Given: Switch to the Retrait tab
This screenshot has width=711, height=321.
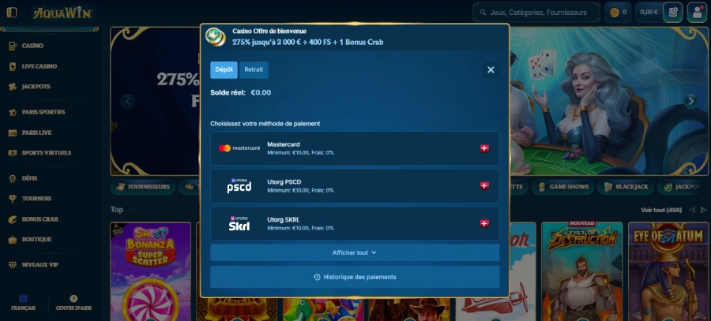Looking at the screenshot, I should [x=254, y=70].
